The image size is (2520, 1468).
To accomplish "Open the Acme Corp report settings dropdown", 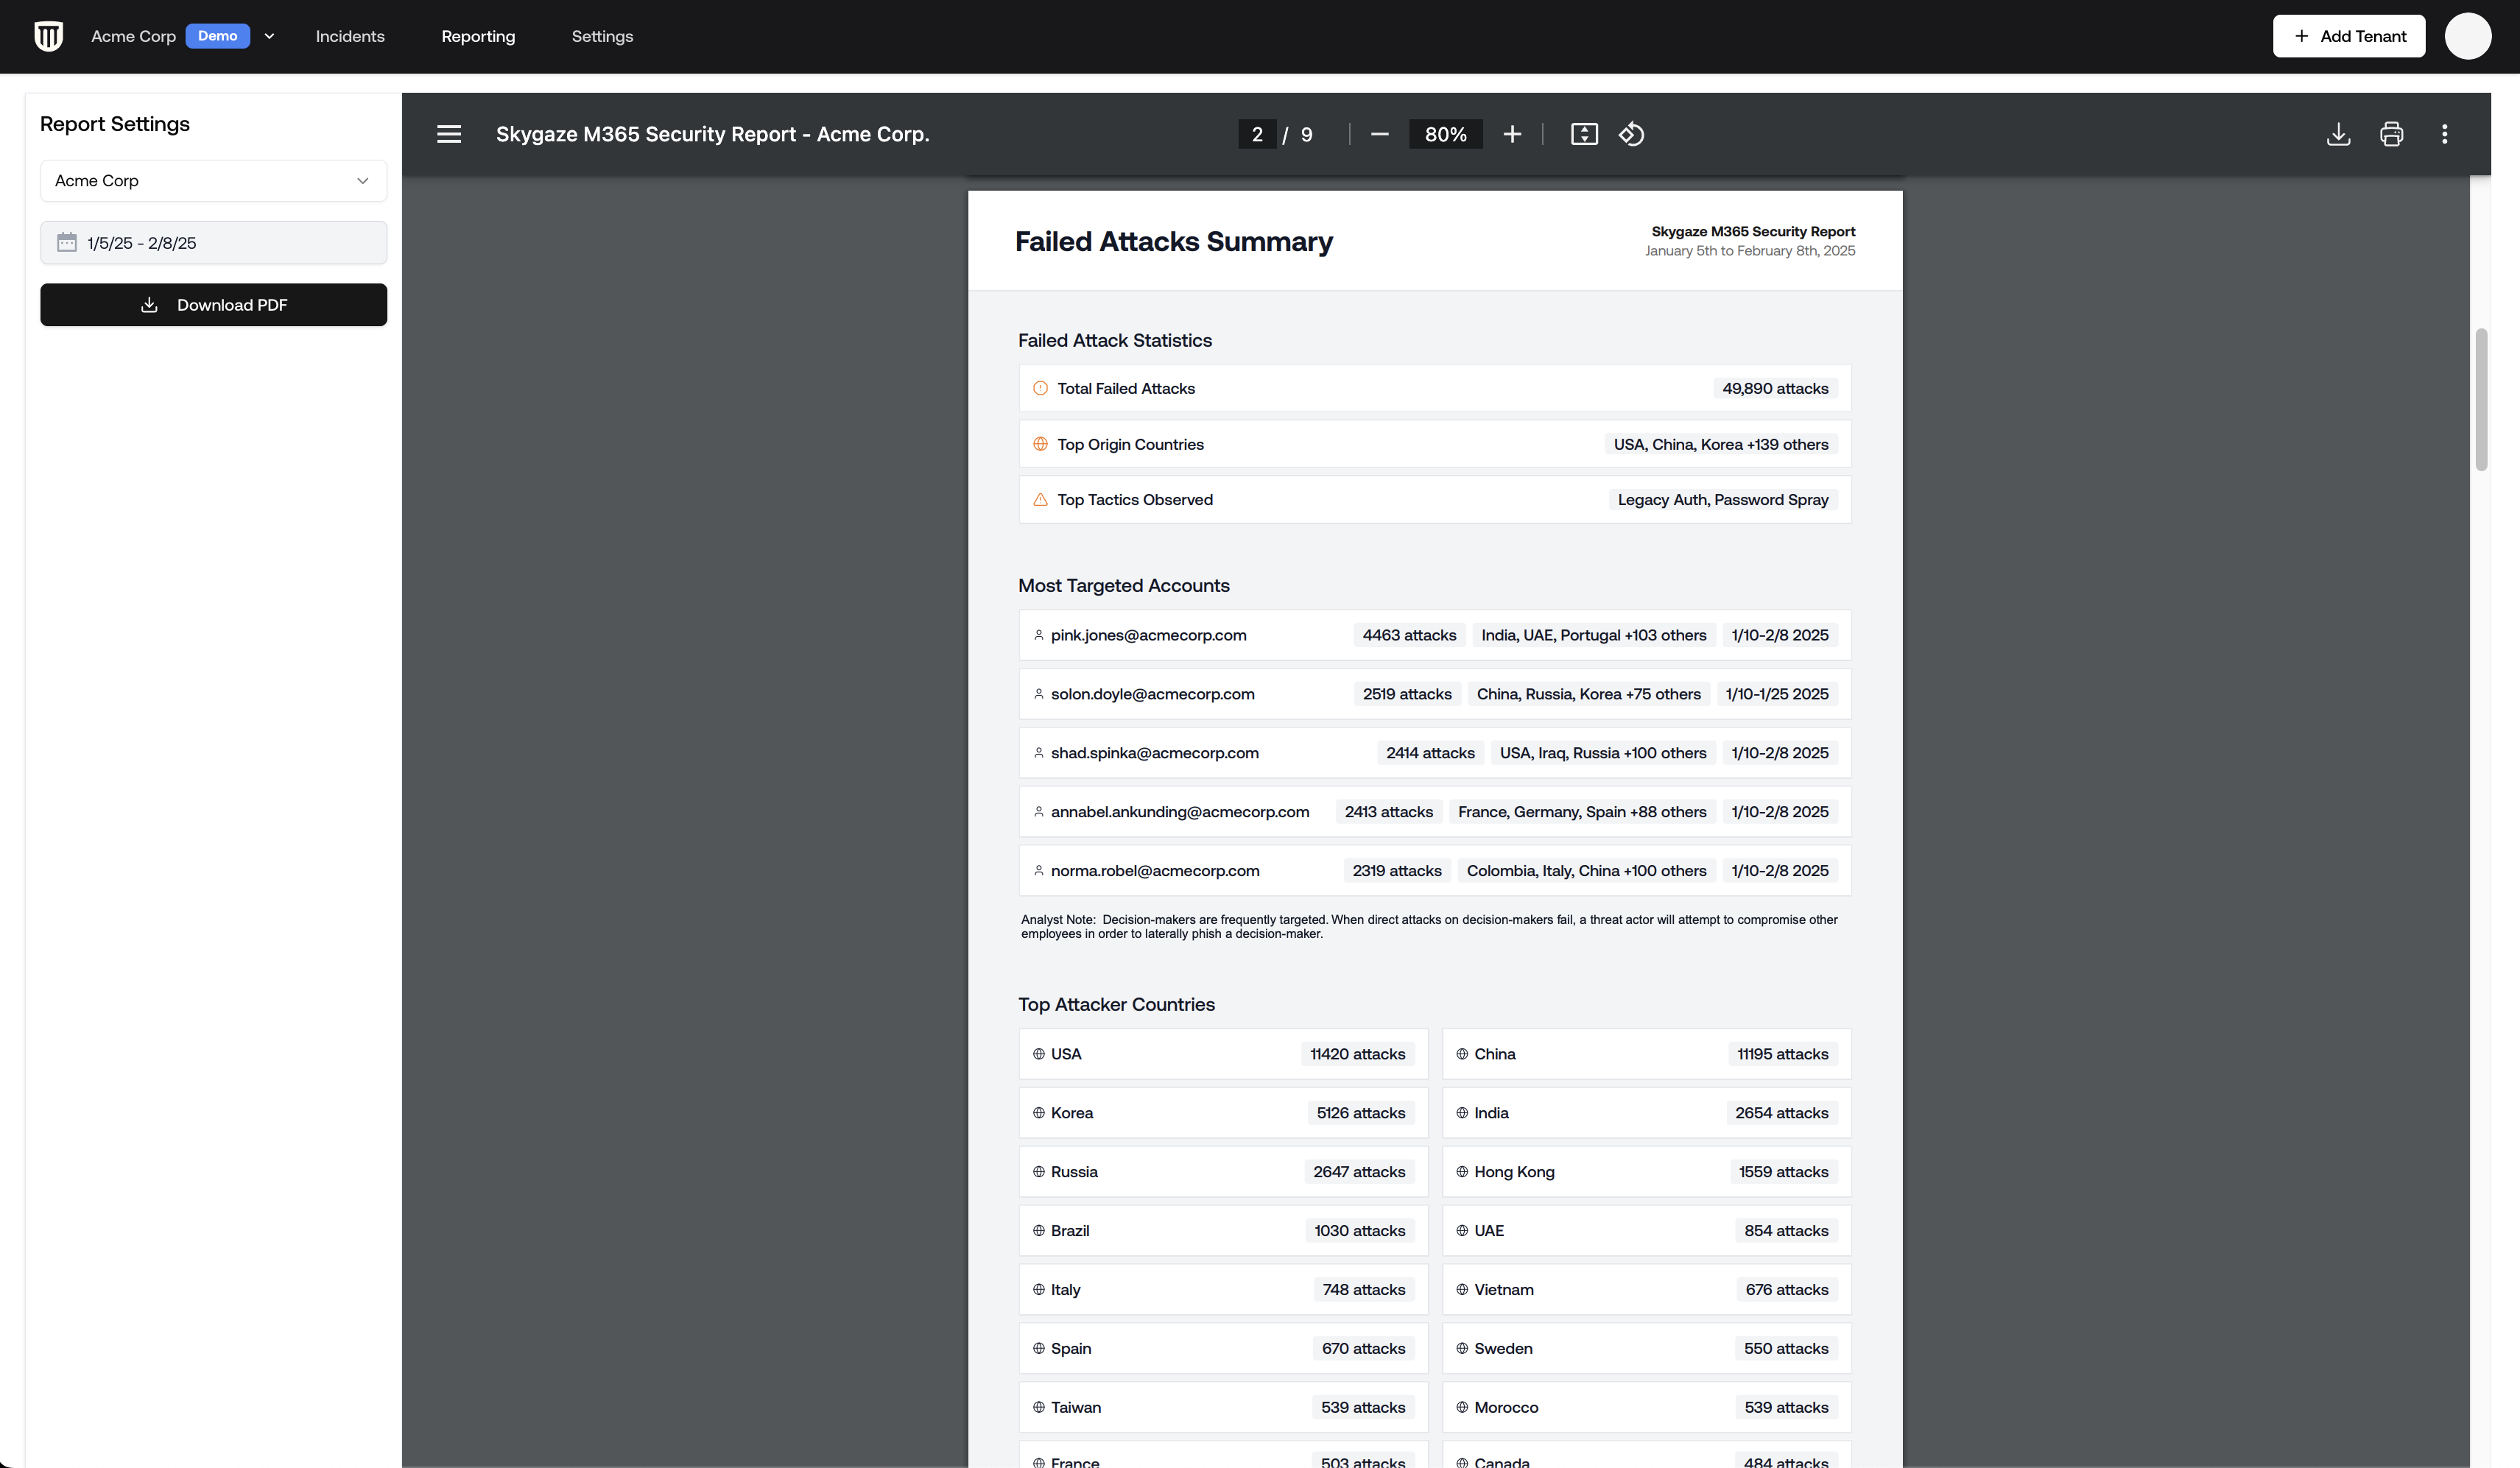I will point(213,181).
